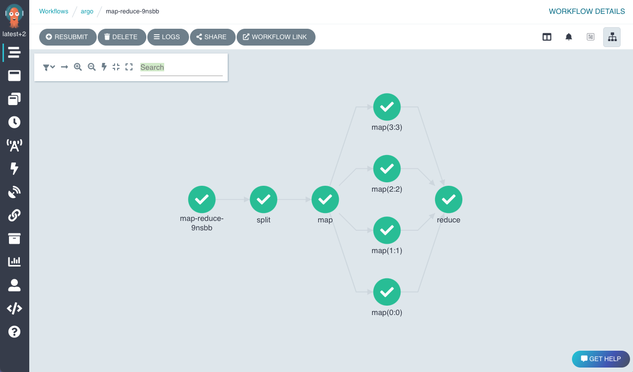Screen dimensions: 633x372
Task: Open the workflow summary panel icon
Action: (x=590, y=37)
